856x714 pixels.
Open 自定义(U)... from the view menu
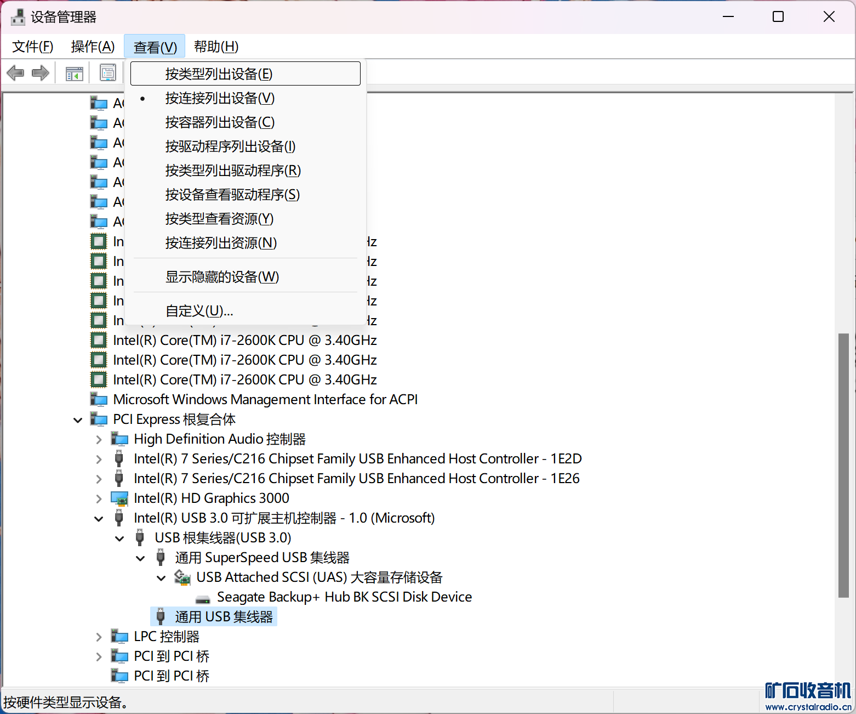point(246,311)
